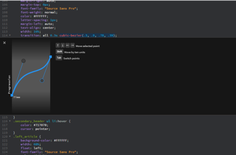The width and height of the screenshot is (236, 155).
Task: Close the inline bezier curve editor
Action: [5, 43]
